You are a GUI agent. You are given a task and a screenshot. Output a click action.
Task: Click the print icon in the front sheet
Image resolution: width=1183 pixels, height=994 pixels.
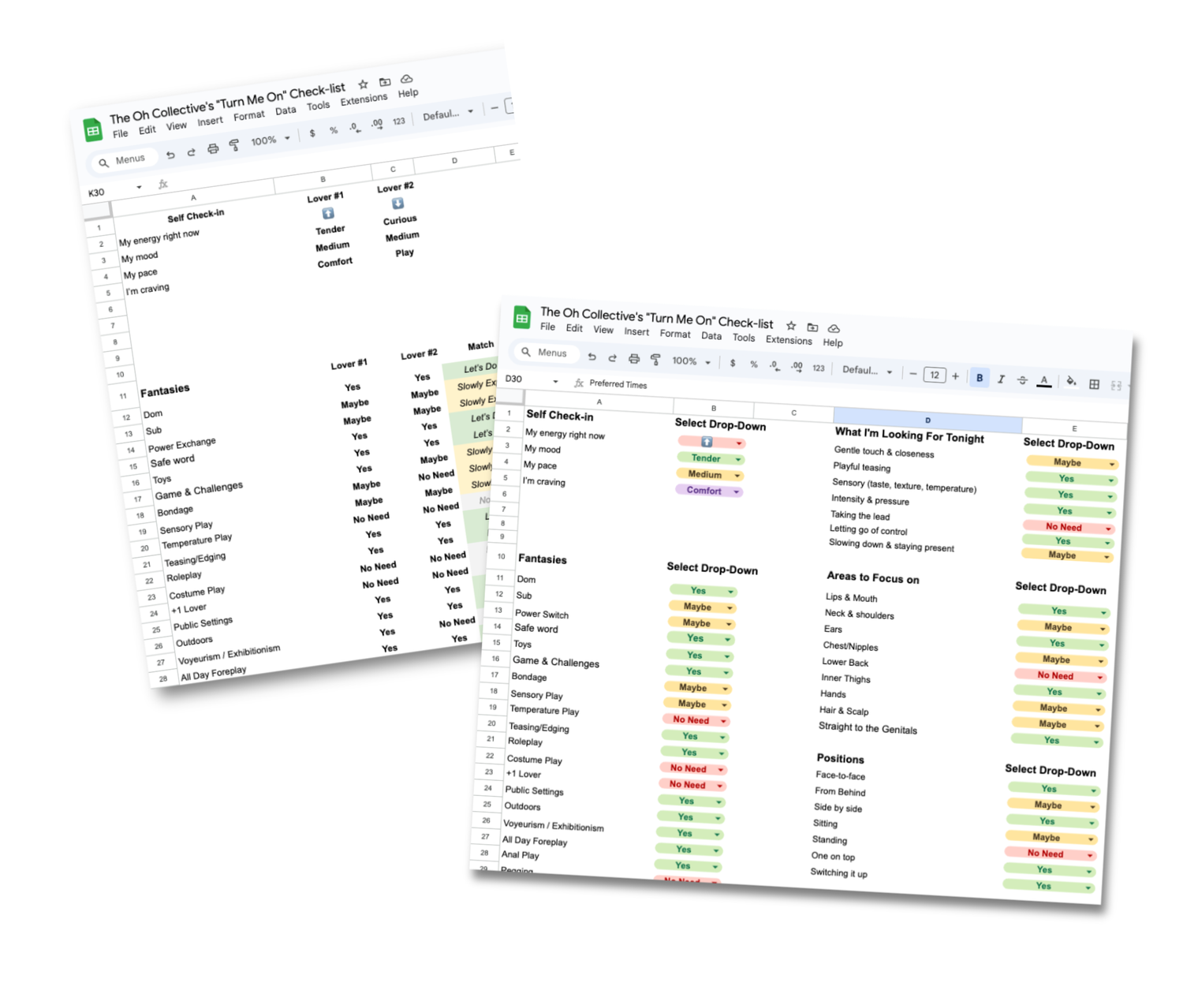(x=633, y=359)
